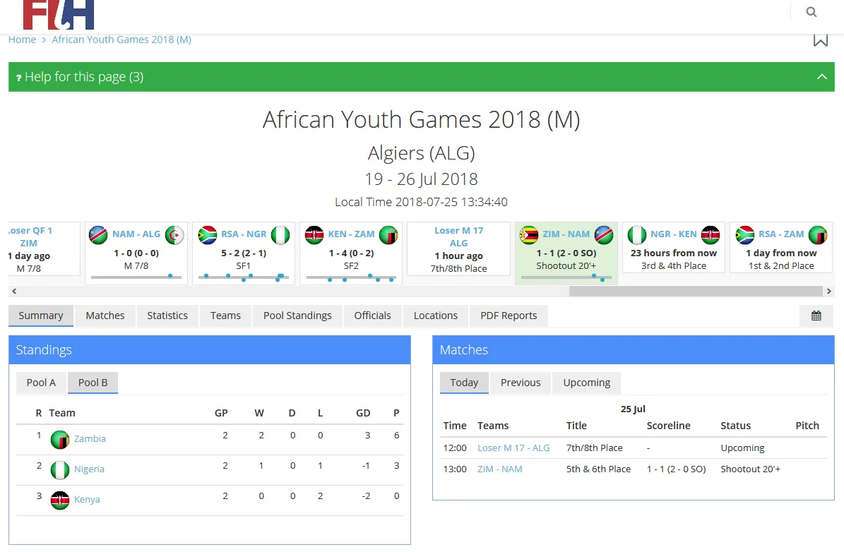Viewport: 844px width, 552px height.
Task: Show Upcoming matches list
Action: pyautogui.click(x=586, y=383)
